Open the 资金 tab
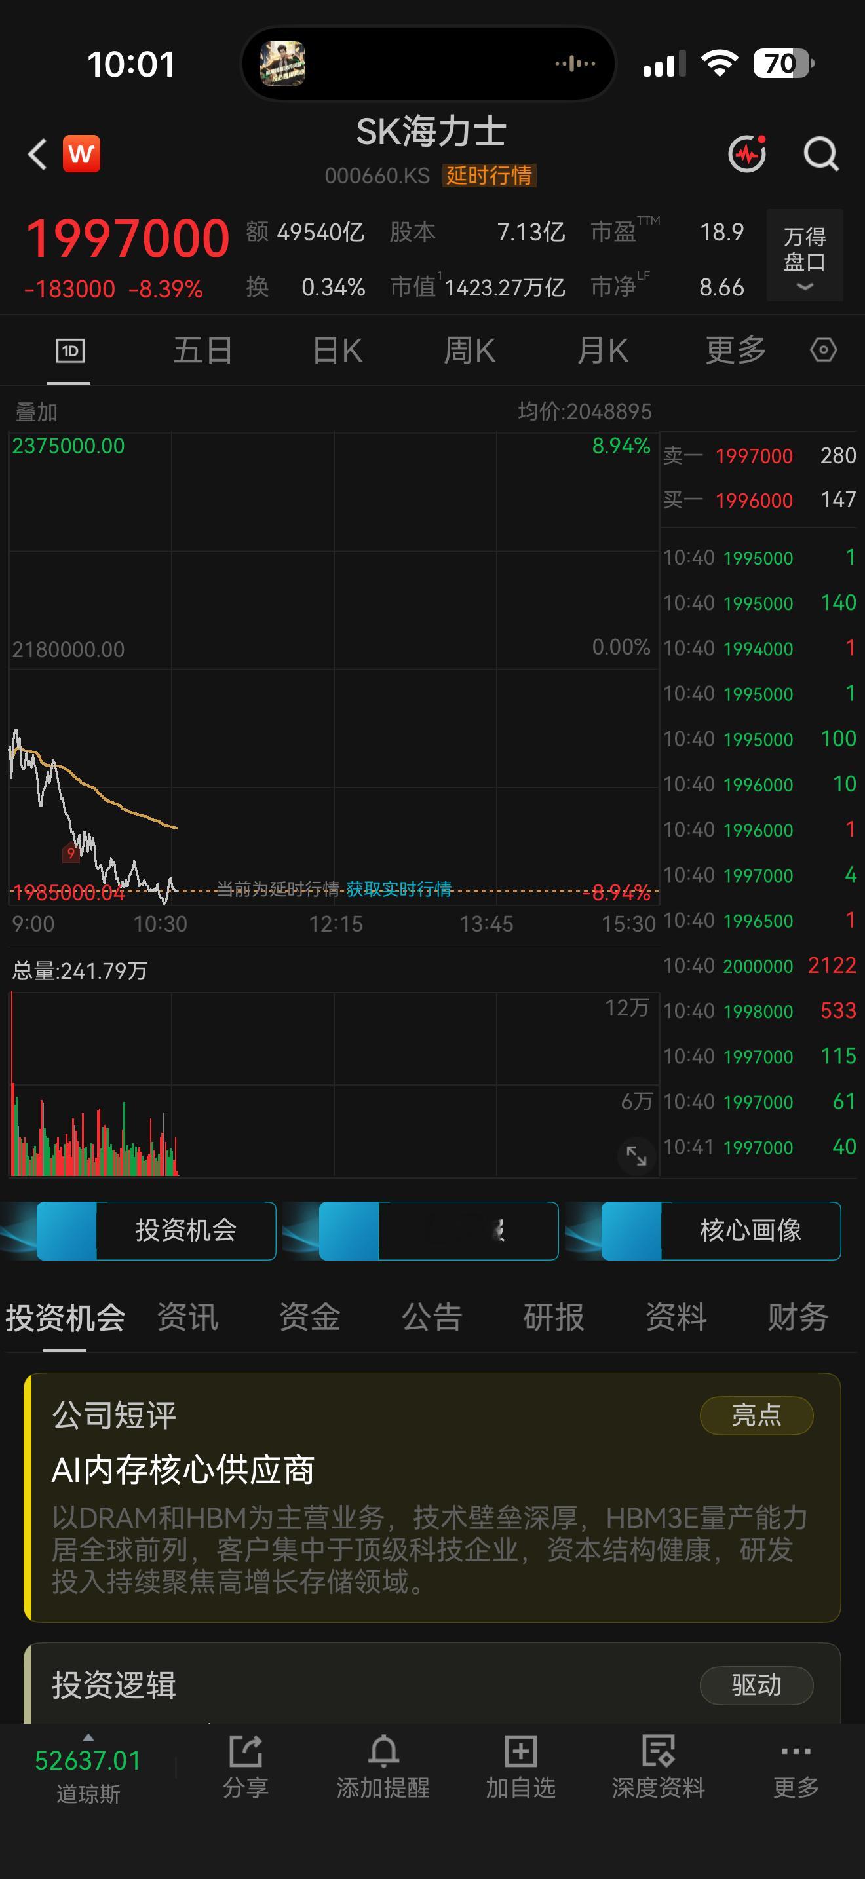The width and height of the screenshot is (865, 1879). click(x=309, y=1318)
